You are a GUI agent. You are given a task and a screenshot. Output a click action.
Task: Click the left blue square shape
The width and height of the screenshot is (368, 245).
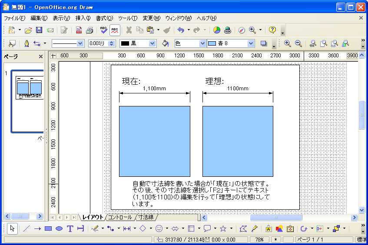(x=154, y=141)
